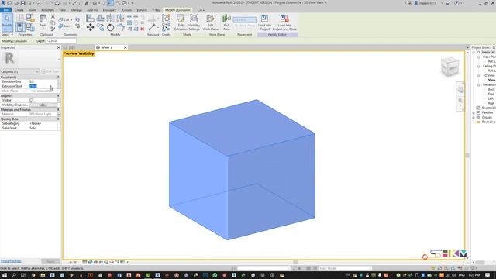Viewport: 496px width, 279px height.
Task: Open the Insert ribbon tab
Action: pyautogui.click(x=33, y=10)
